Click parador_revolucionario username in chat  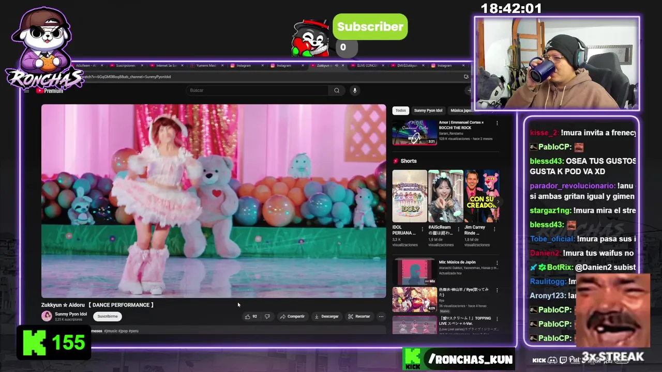click(573, 186)
